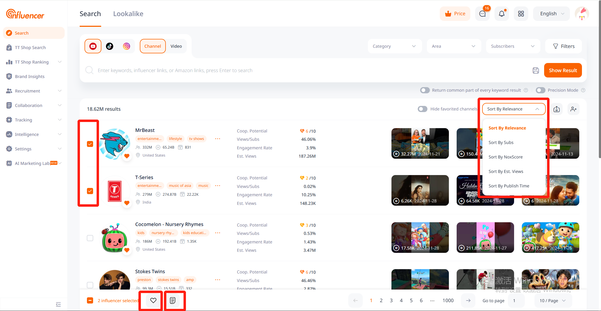Click the save search floppy icon
The image size is (601, 311).
click(536, 70)
